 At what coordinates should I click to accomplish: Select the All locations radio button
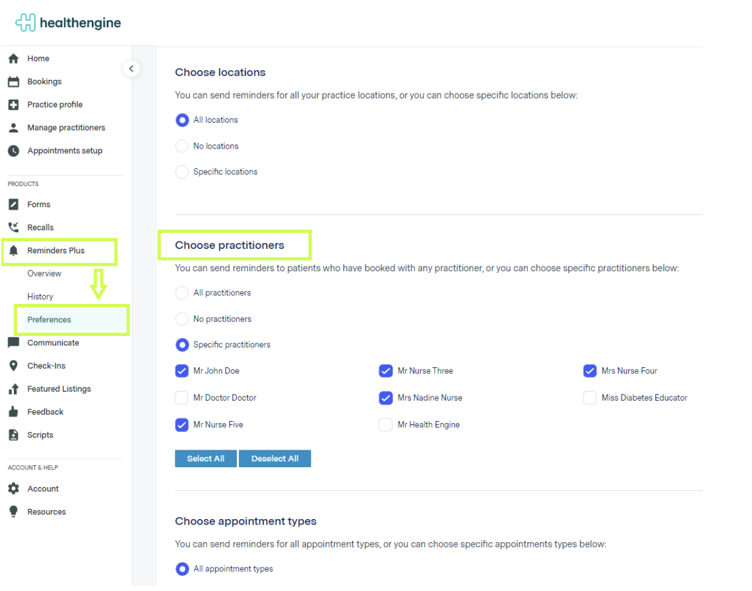click(x=182, y=120)
